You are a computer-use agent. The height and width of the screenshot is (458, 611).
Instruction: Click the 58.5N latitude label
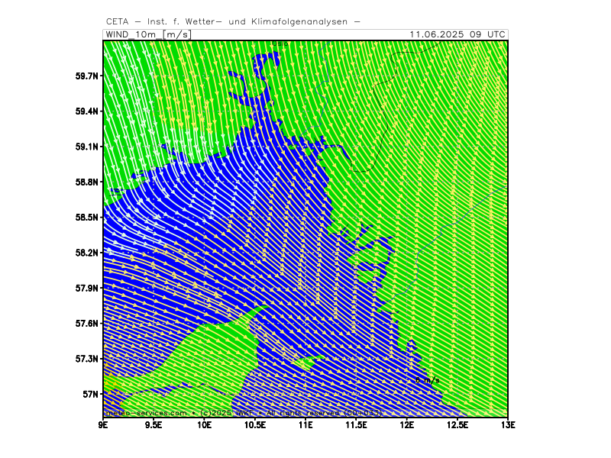point(87,218)
